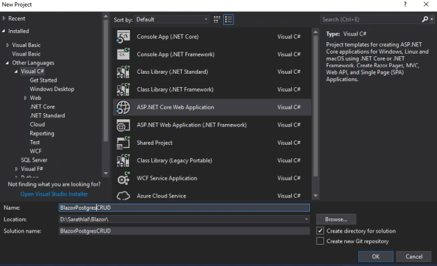Open the dialog help question mark

click(x=405, y=4)
